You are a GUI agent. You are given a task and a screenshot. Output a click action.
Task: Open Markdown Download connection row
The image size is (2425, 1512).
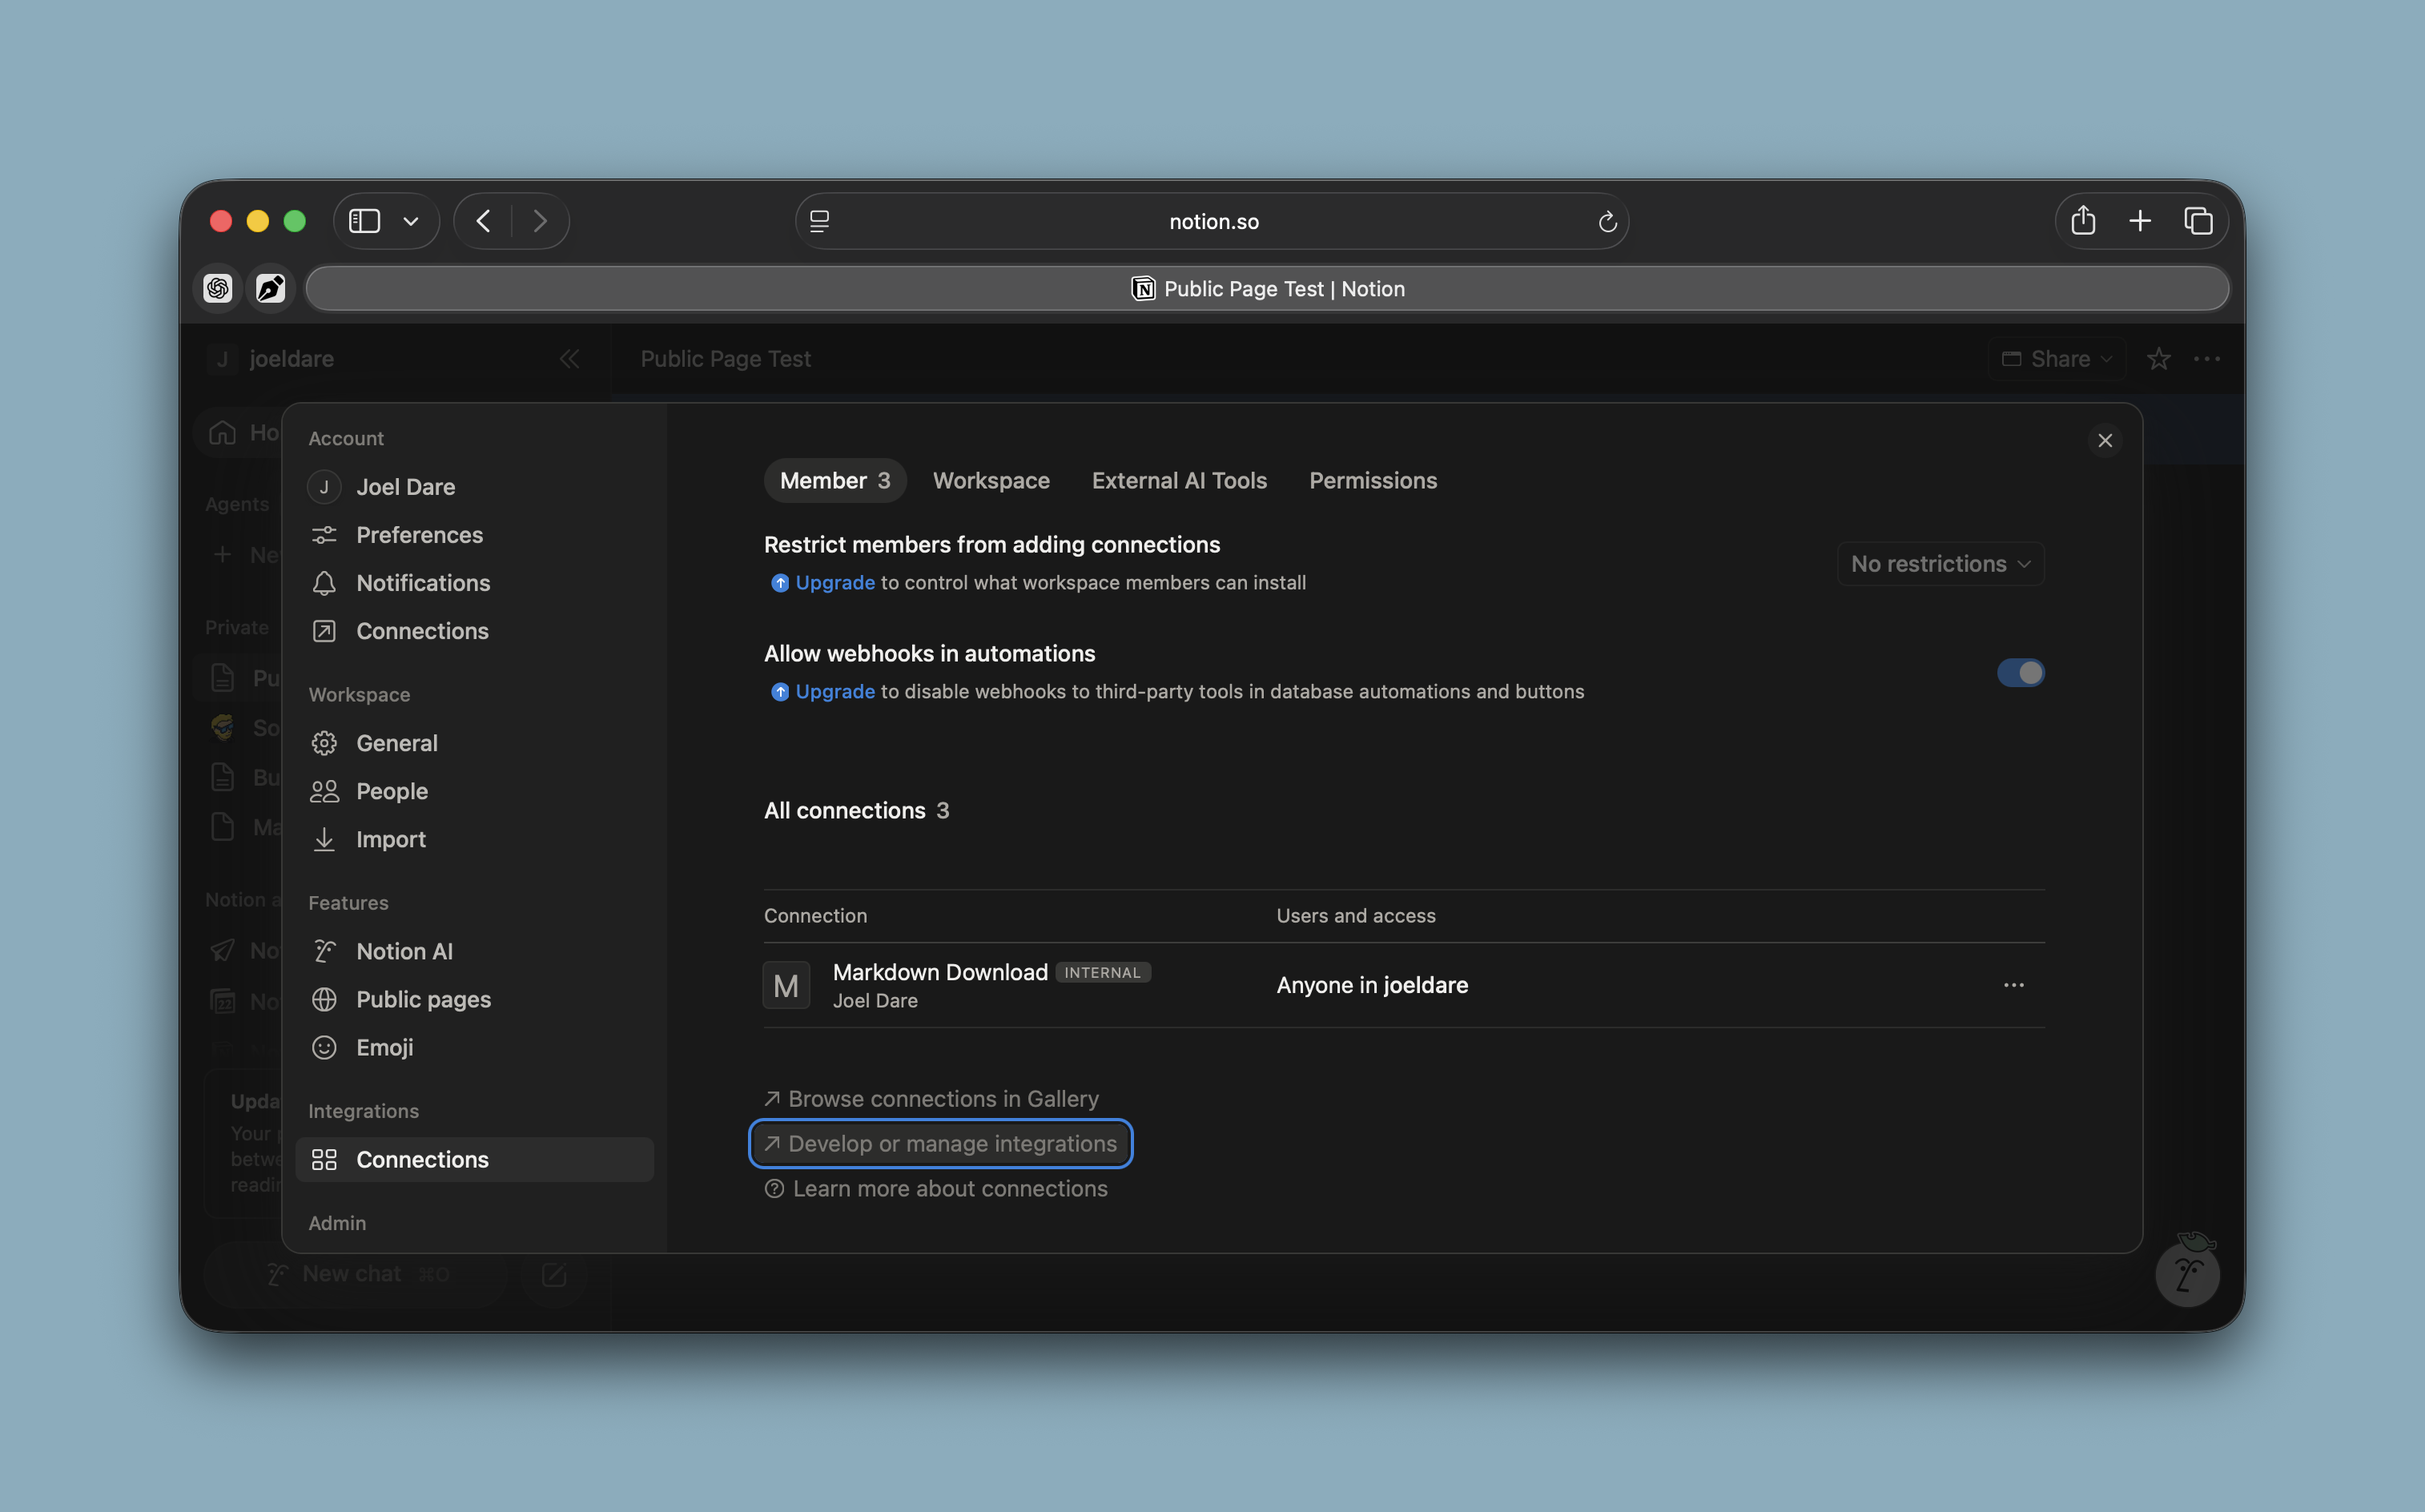pos(1404,985)
